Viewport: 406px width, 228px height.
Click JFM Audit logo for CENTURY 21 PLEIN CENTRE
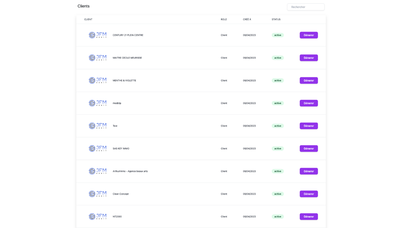[x=97, y=35]
